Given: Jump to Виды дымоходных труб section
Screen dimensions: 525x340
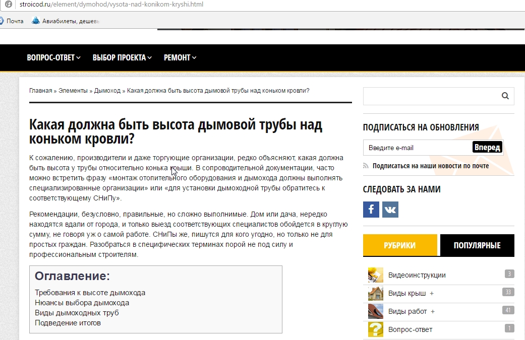Looking at the screenshot, I should (77, 313).
